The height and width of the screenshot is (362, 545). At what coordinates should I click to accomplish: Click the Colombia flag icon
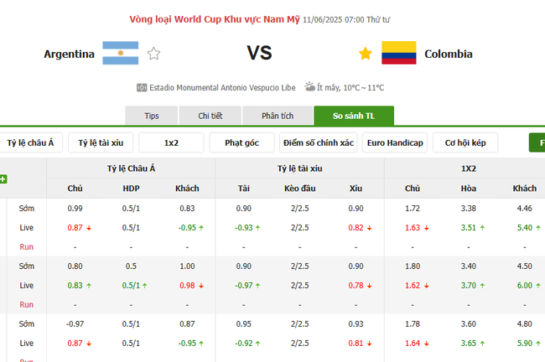tap(398, 54)
